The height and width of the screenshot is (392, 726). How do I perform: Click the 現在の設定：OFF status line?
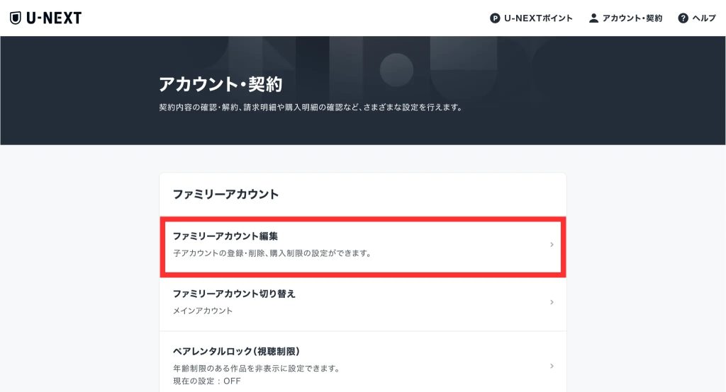[207, 381]
